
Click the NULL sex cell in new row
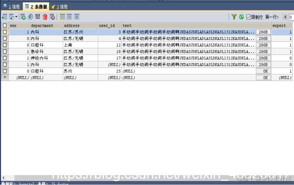coord(19,78)
